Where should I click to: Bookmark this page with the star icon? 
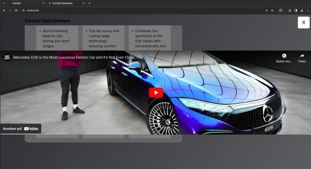[x=272, y=10]
